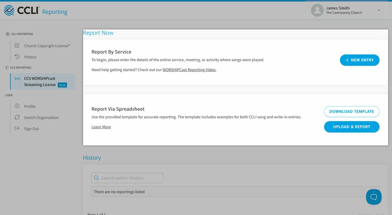This screenshot has width=392, height=215.
Task: Open the chat support bubble
Action: [374, 197]
